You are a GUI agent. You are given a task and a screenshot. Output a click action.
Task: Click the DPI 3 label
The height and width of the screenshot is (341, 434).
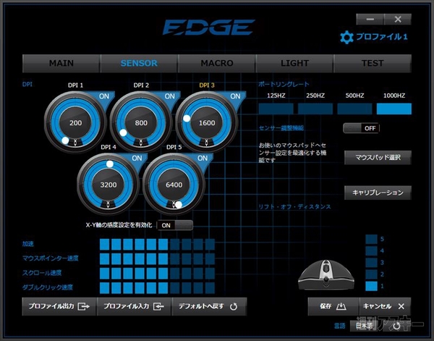click(207, 85)
